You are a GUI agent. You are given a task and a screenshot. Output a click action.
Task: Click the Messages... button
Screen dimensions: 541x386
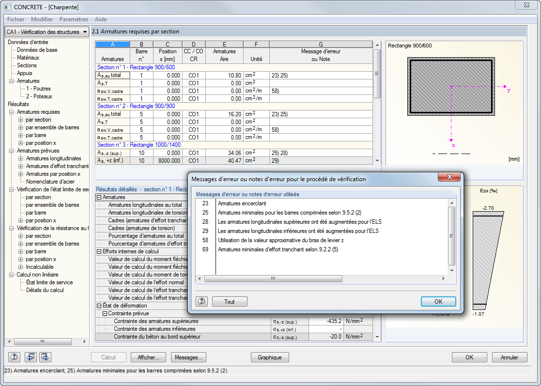(x=188, y=357)
